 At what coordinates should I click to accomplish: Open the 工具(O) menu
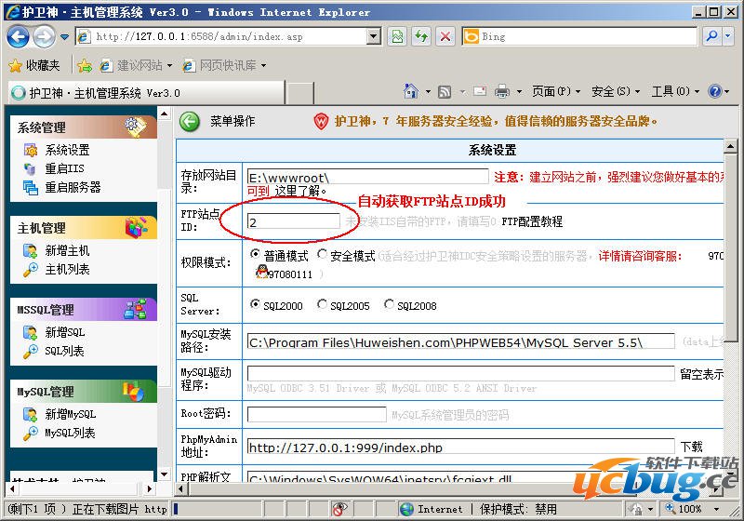[675, 90]
